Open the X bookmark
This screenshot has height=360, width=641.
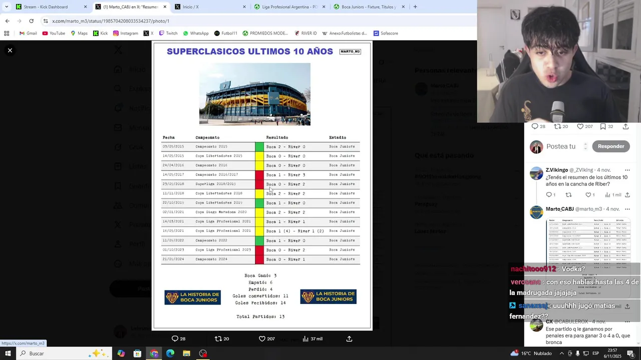click(148, 33)
